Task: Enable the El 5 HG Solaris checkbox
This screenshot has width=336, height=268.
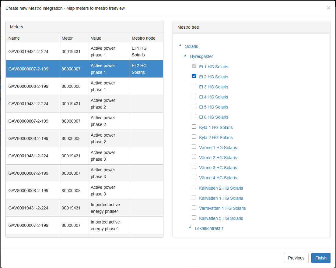Action: (194, 106)
